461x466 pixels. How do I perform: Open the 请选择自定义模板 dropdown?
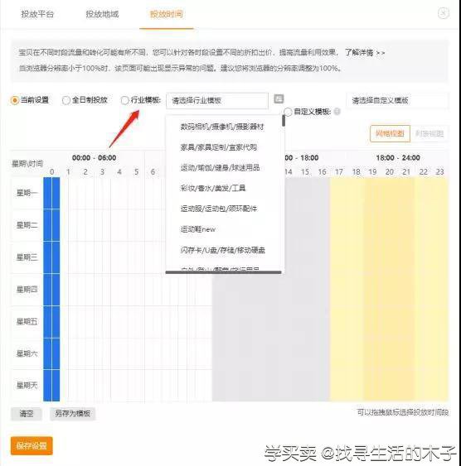[397, 100]
